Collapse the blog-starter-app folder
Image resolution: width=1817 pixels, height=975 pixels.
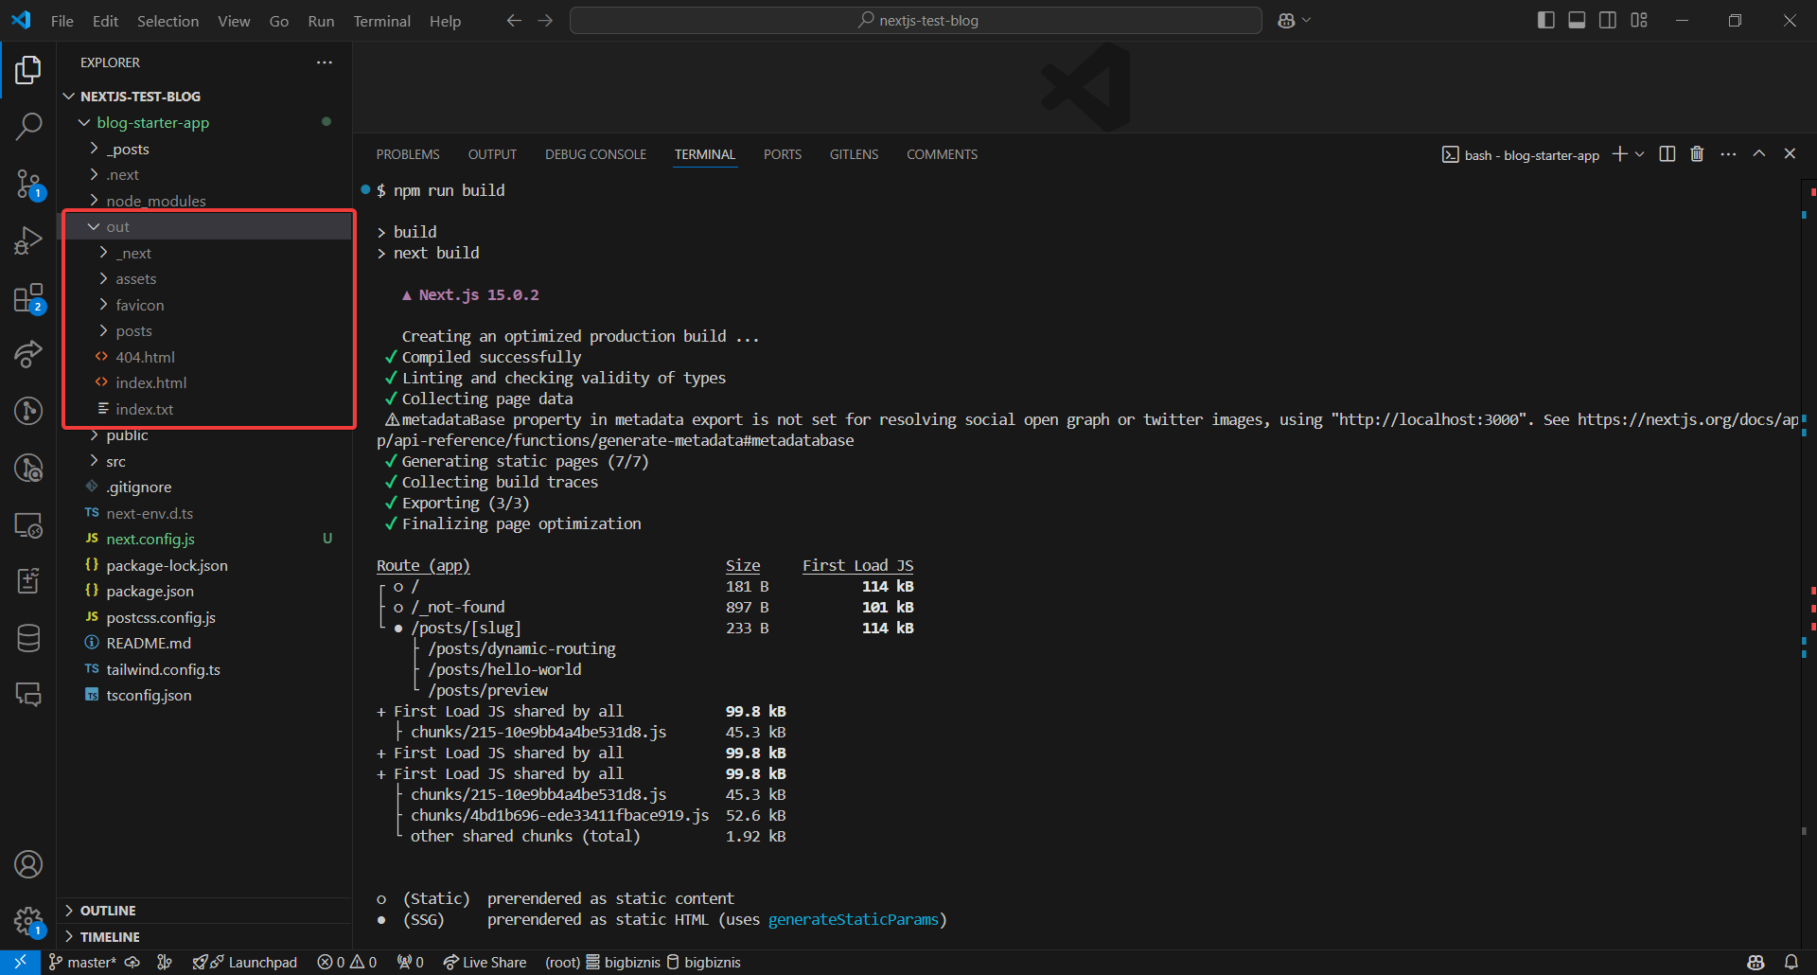click(151, 122)
